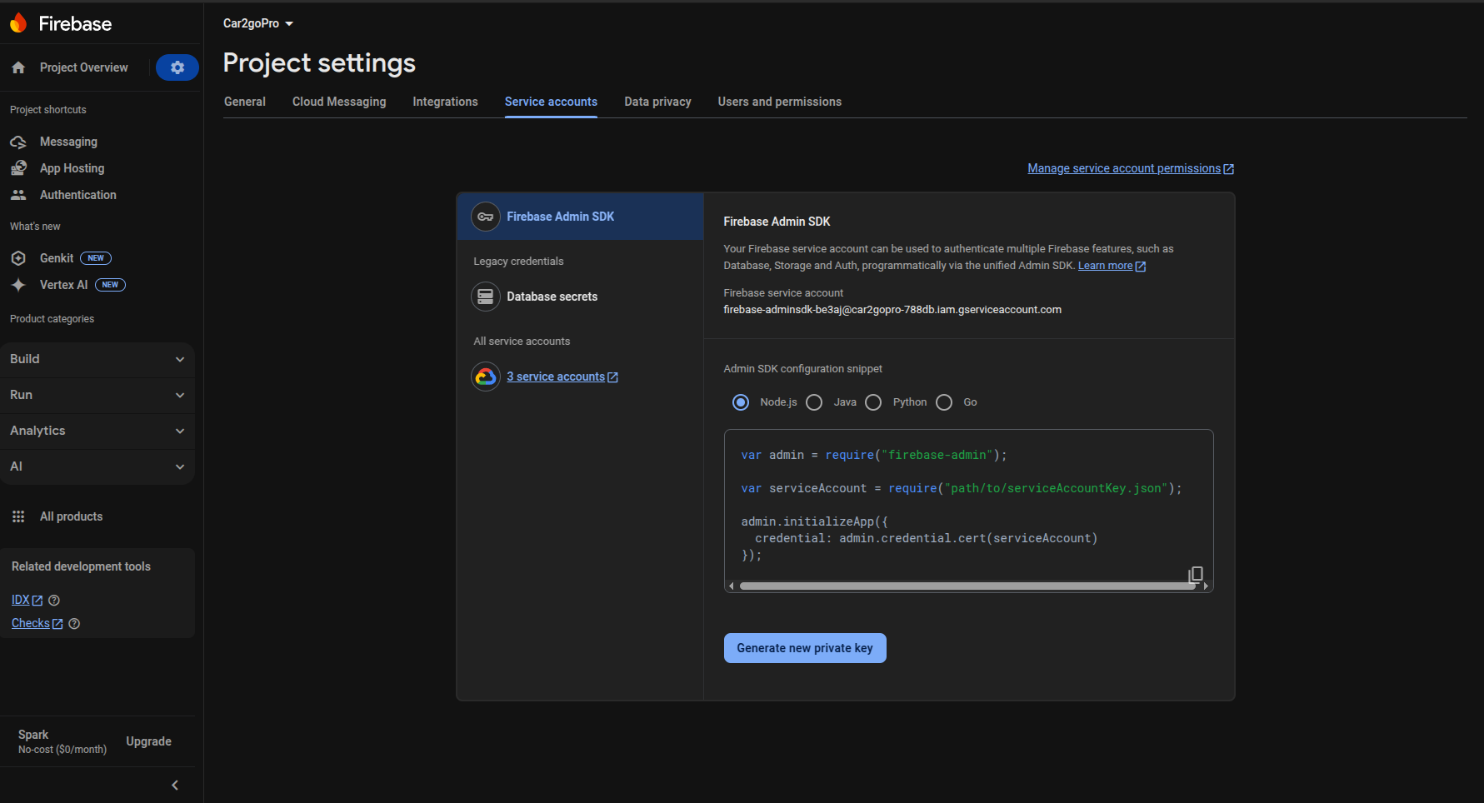1484x803 pixels.
Task: Go to Users and permissions tab
Action: click(x=780, y=102)
